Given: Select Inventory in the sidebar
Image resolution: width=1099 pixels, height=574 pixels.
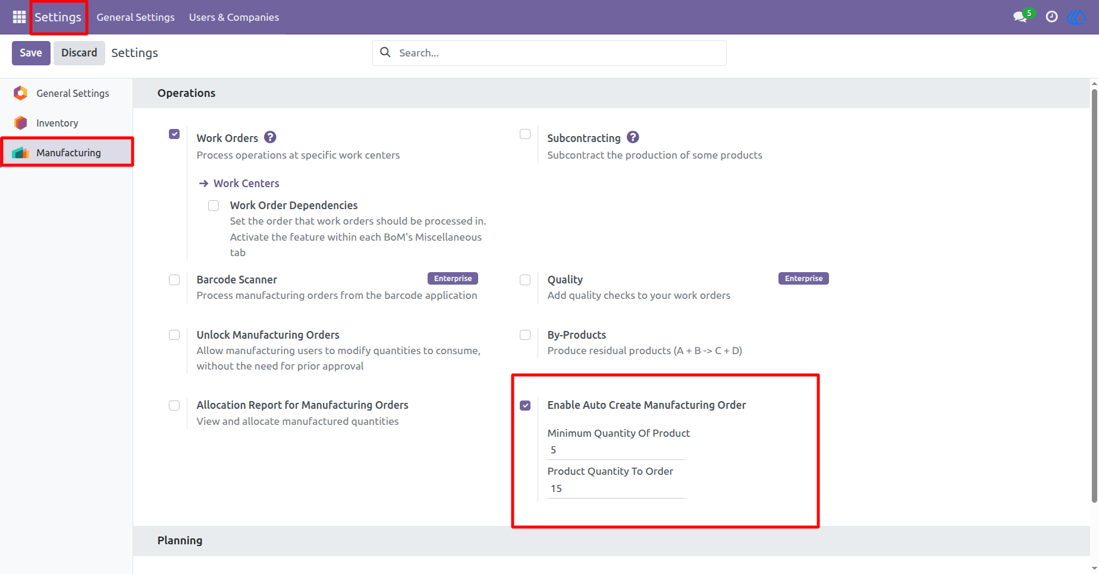Looking at the screenshot, I should pyautogui.click(x=67, y=123).
